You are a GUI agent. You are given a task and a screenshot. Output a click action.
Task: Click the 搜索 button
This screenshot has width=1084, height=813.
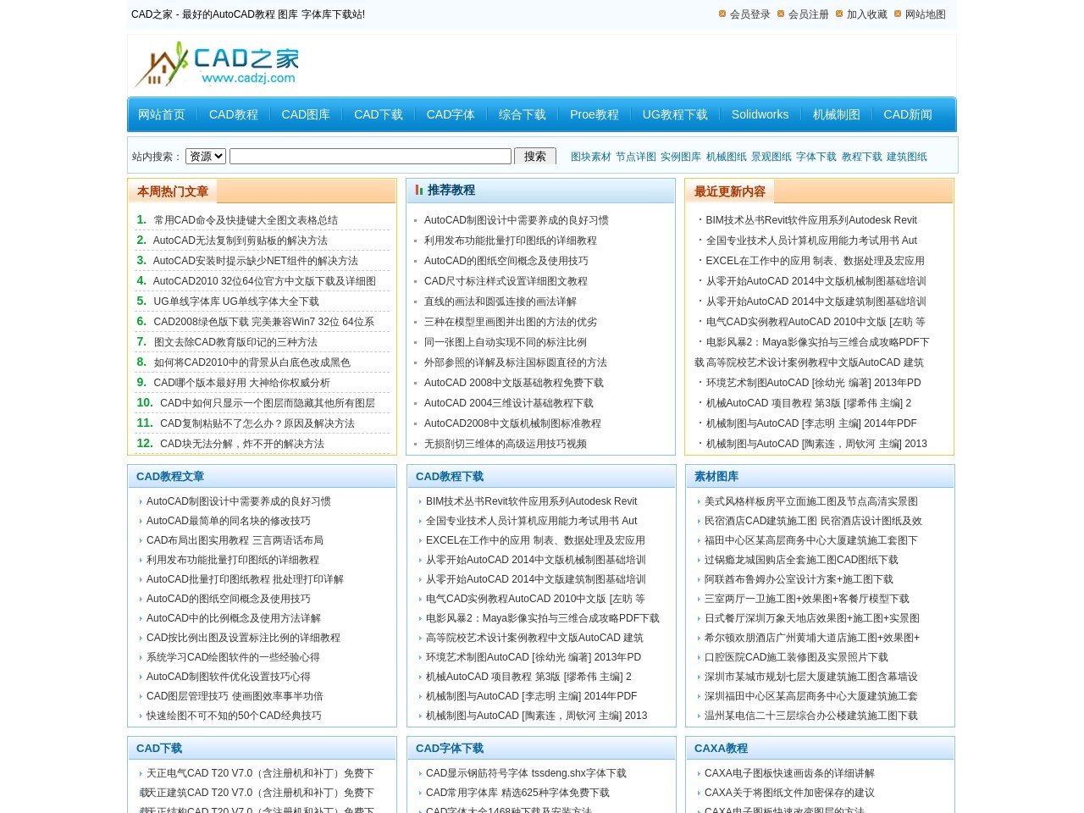click(x=535, y=156)
